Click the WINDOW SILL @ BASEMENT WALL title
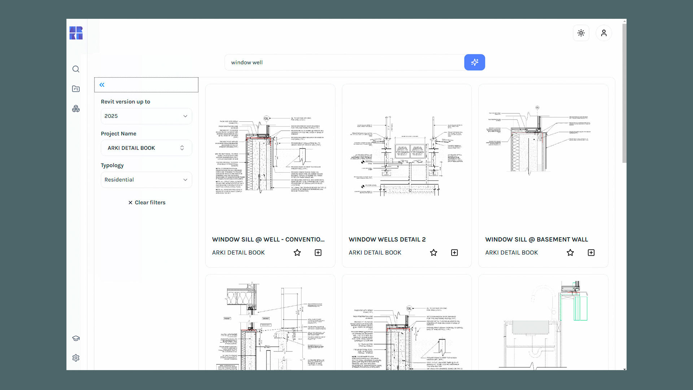The image size is (693, 390). coord(537,239)
